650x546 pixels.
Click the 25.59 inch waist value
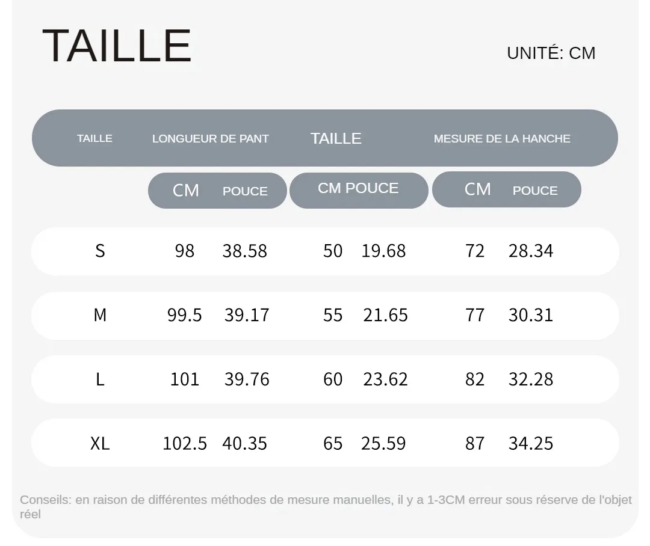point(383,443)
